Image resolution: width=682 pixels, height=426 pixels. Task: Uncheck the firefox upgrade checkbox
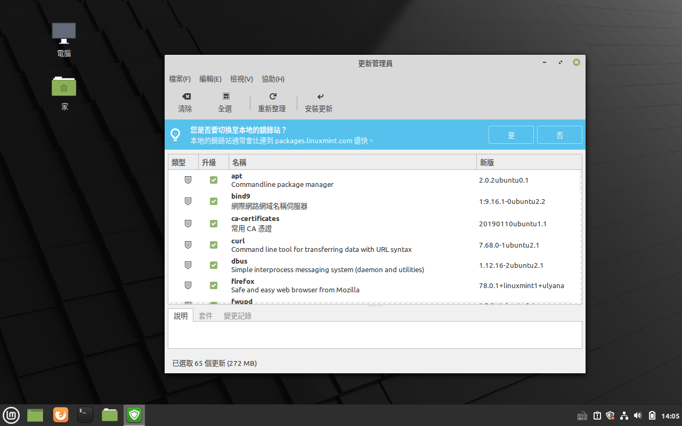(214, 285)
